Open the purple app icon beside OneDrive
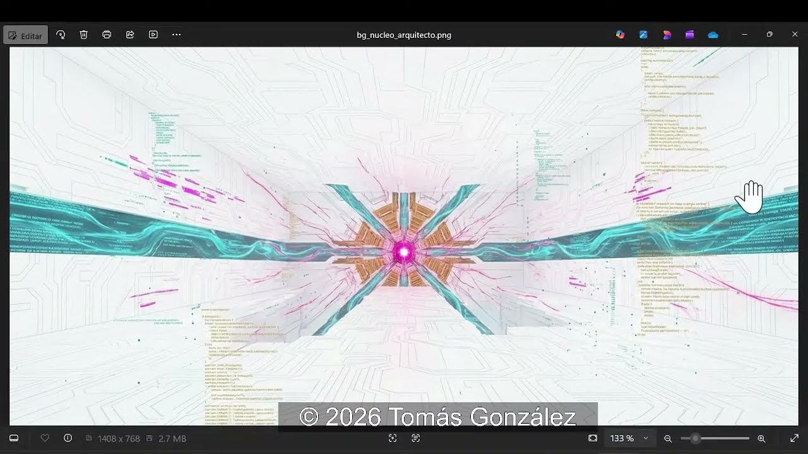This screenshot has height=454, width=808. click(x=689, y=35)
